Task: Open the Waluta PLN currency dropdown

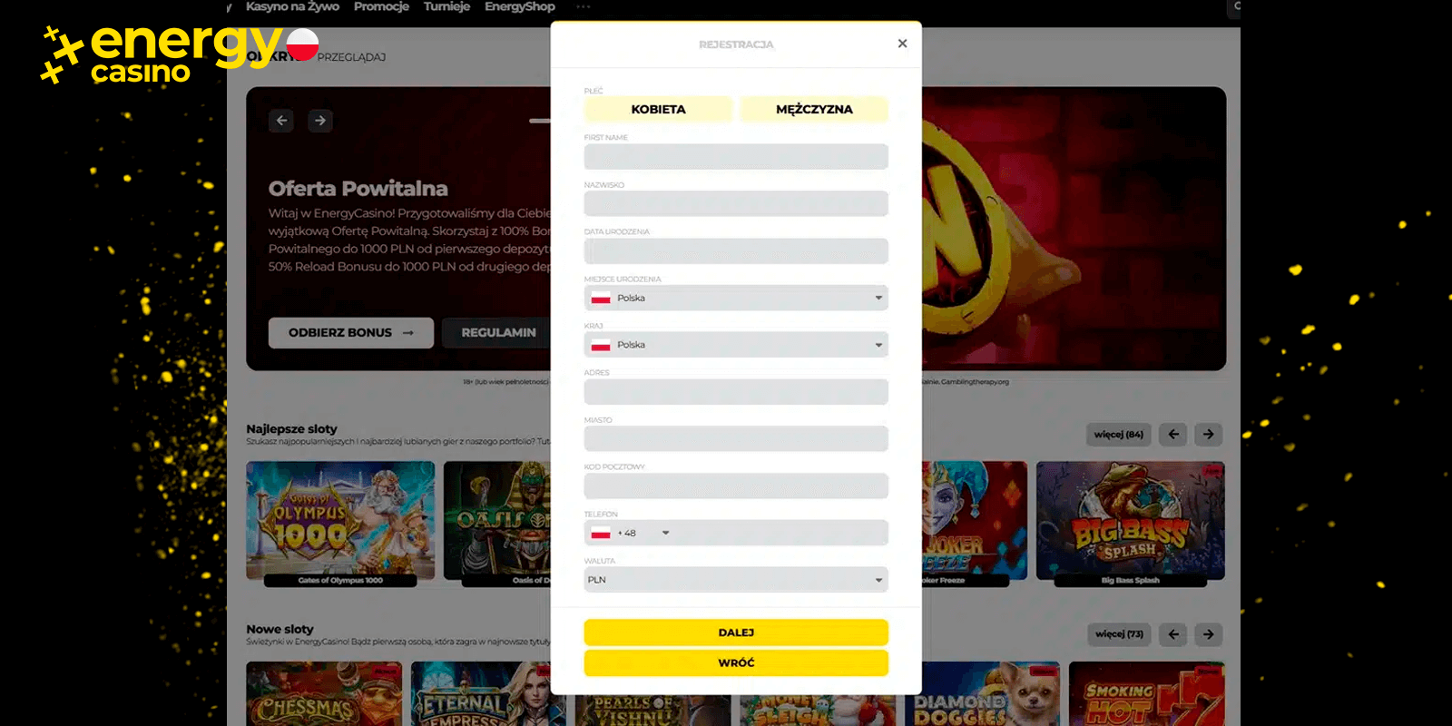Action: [736, 580]
